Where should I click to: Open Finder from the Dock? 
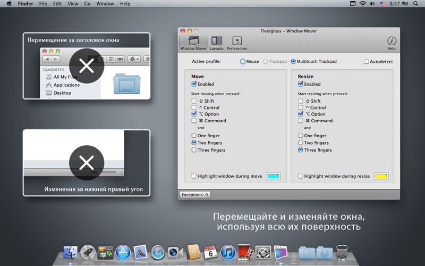pos(71,252)
